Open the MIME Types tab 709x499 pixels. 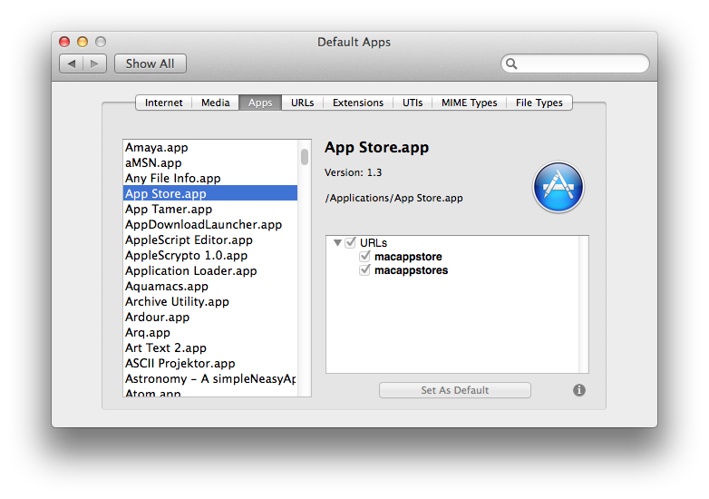pos(469,103)
